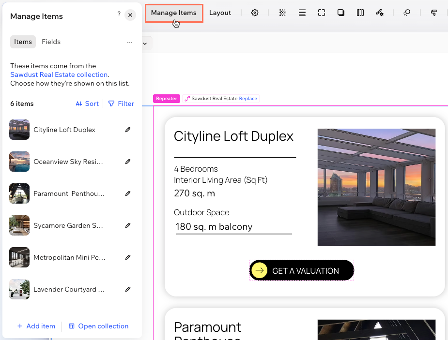Edit Lavender Courtyard item pencil
Screen dimensions: 448x340
click(x=128, y=290)
